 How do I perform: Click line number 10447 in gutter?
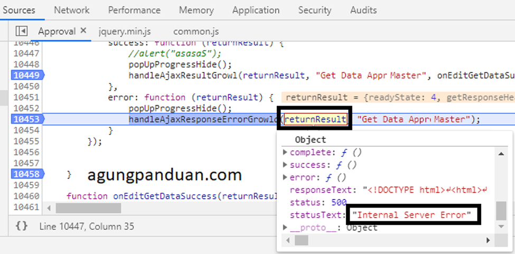coord(26,53)
